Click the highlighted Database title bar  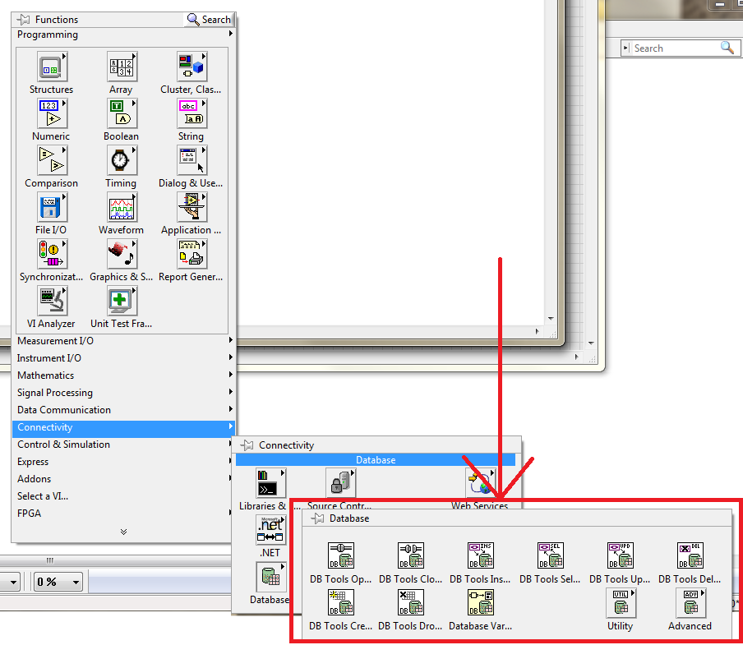click(376, 460)
